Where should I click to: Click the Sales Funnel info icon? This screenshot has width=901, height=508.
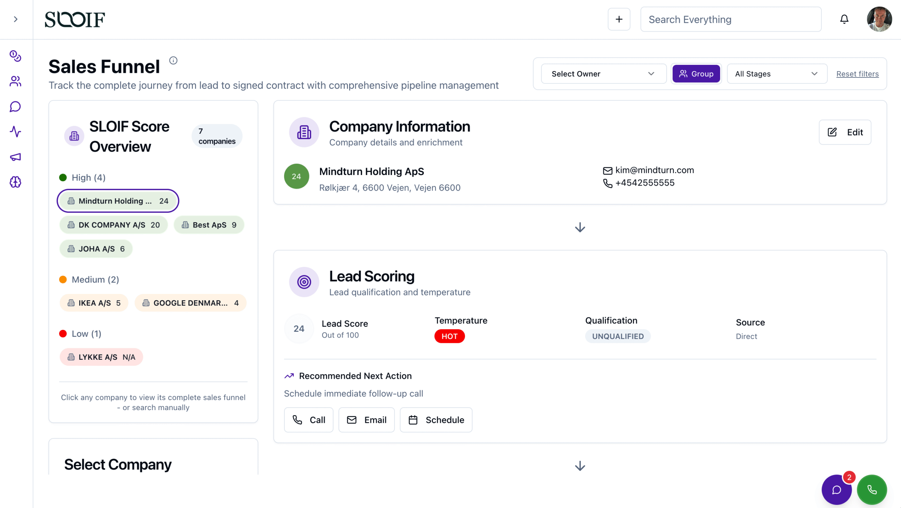[x=173, y=61]
